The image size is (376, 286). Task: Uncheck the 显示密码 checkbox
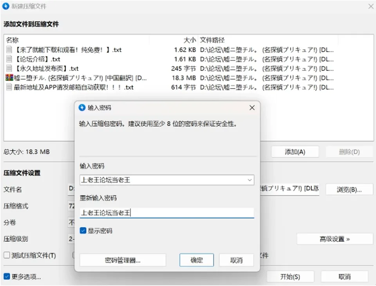pos(83,231)
